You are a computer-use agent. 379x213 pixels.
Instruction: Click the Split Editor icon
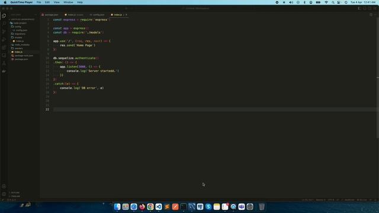click(x=371, y=15)
